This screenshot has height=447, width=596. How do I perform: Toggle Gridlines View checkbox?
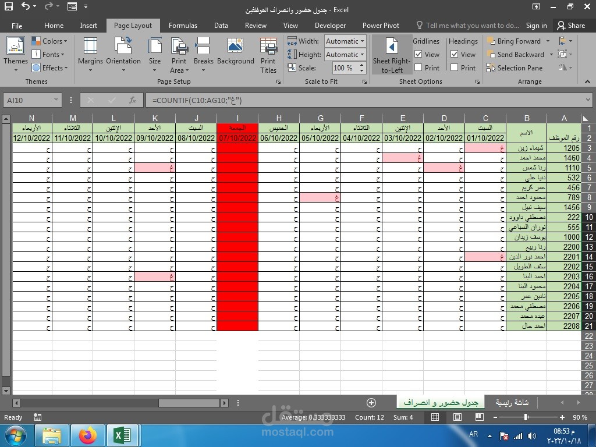[x=418, y=54]
